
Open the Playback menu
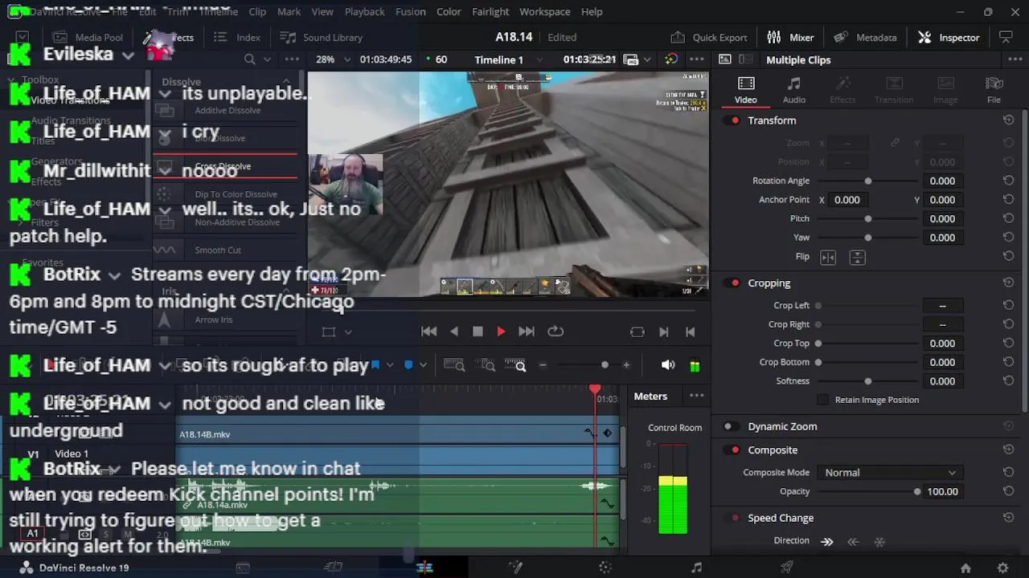point(364,12)
